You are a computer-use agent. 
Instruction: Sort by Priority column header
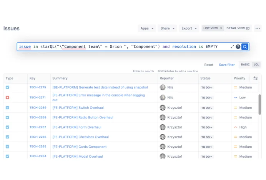(x=239, y=78)
